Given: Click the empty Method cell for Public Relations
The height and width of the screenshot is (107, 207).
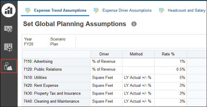Looking at the screenshot, I should (138, 70).
